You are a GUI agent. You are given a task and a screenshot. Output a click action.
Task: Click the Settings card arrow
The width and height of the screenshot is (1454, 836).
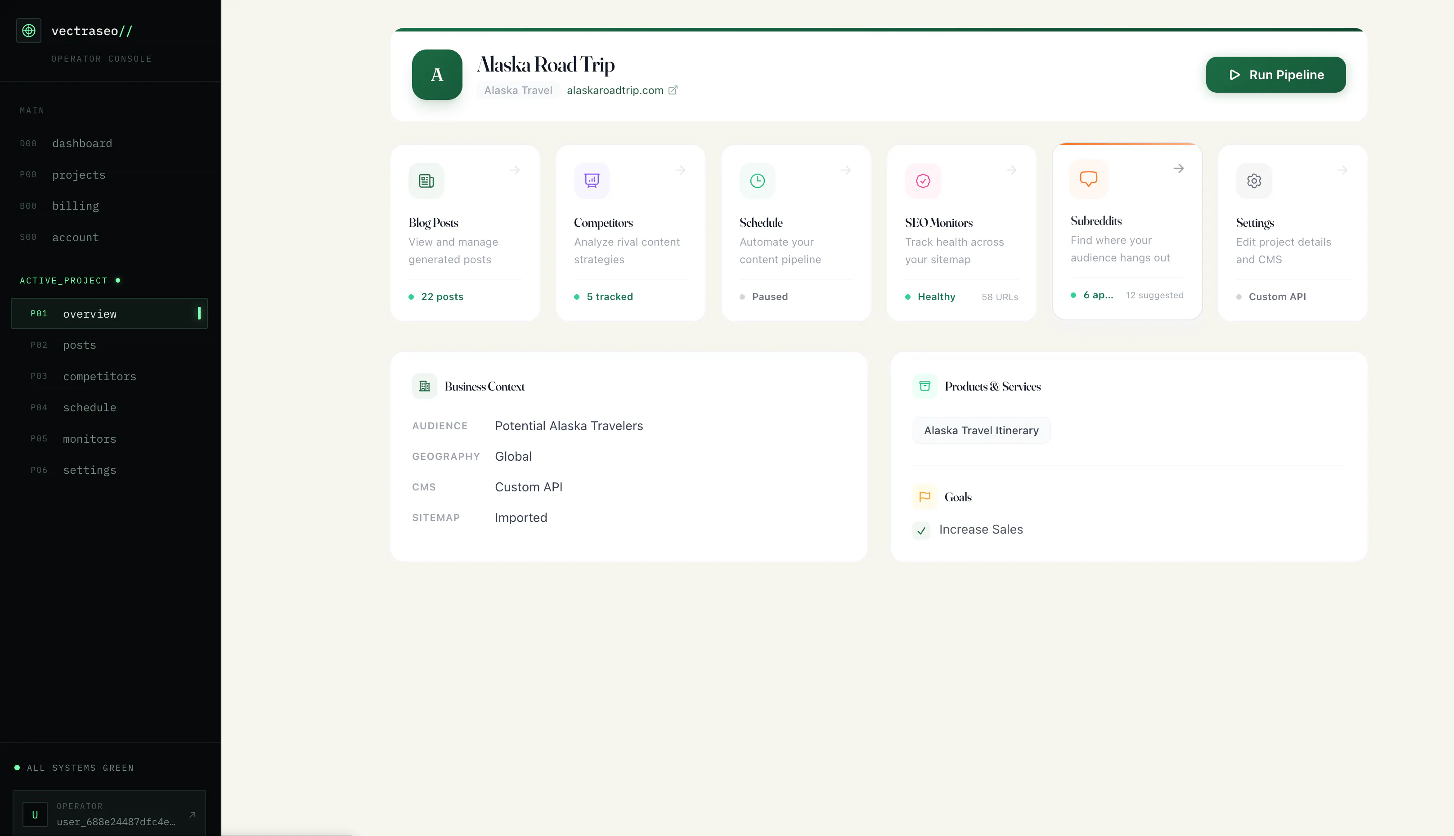pyautogui.click(x=1342, y=170)
